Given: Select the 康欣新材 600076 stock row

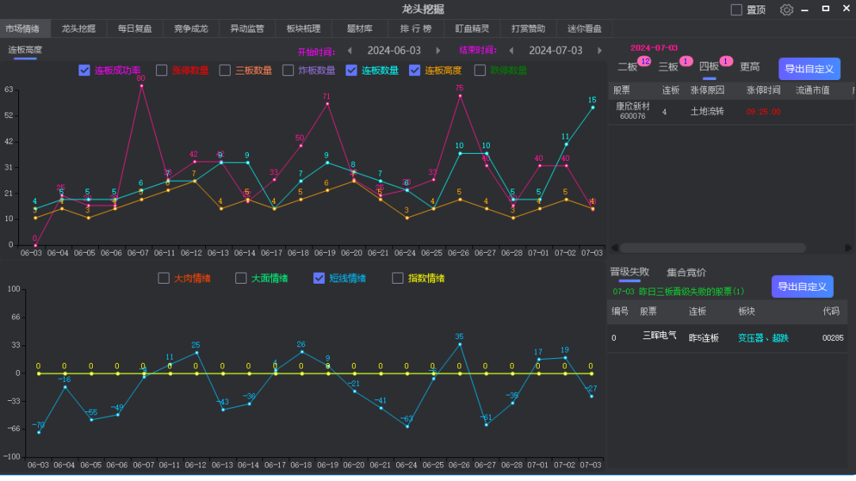Looking at the screenshot, I should [x=732, y=112].
